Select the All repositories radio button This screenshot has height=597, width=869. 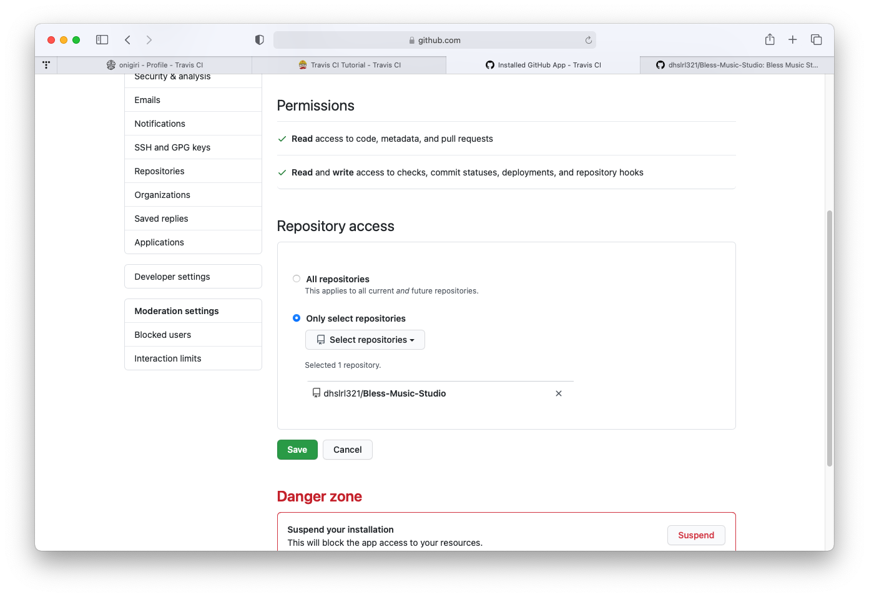click(297, 279)
